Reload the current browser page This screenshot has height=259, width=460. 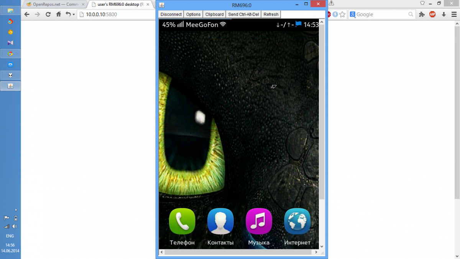[48, 14]
